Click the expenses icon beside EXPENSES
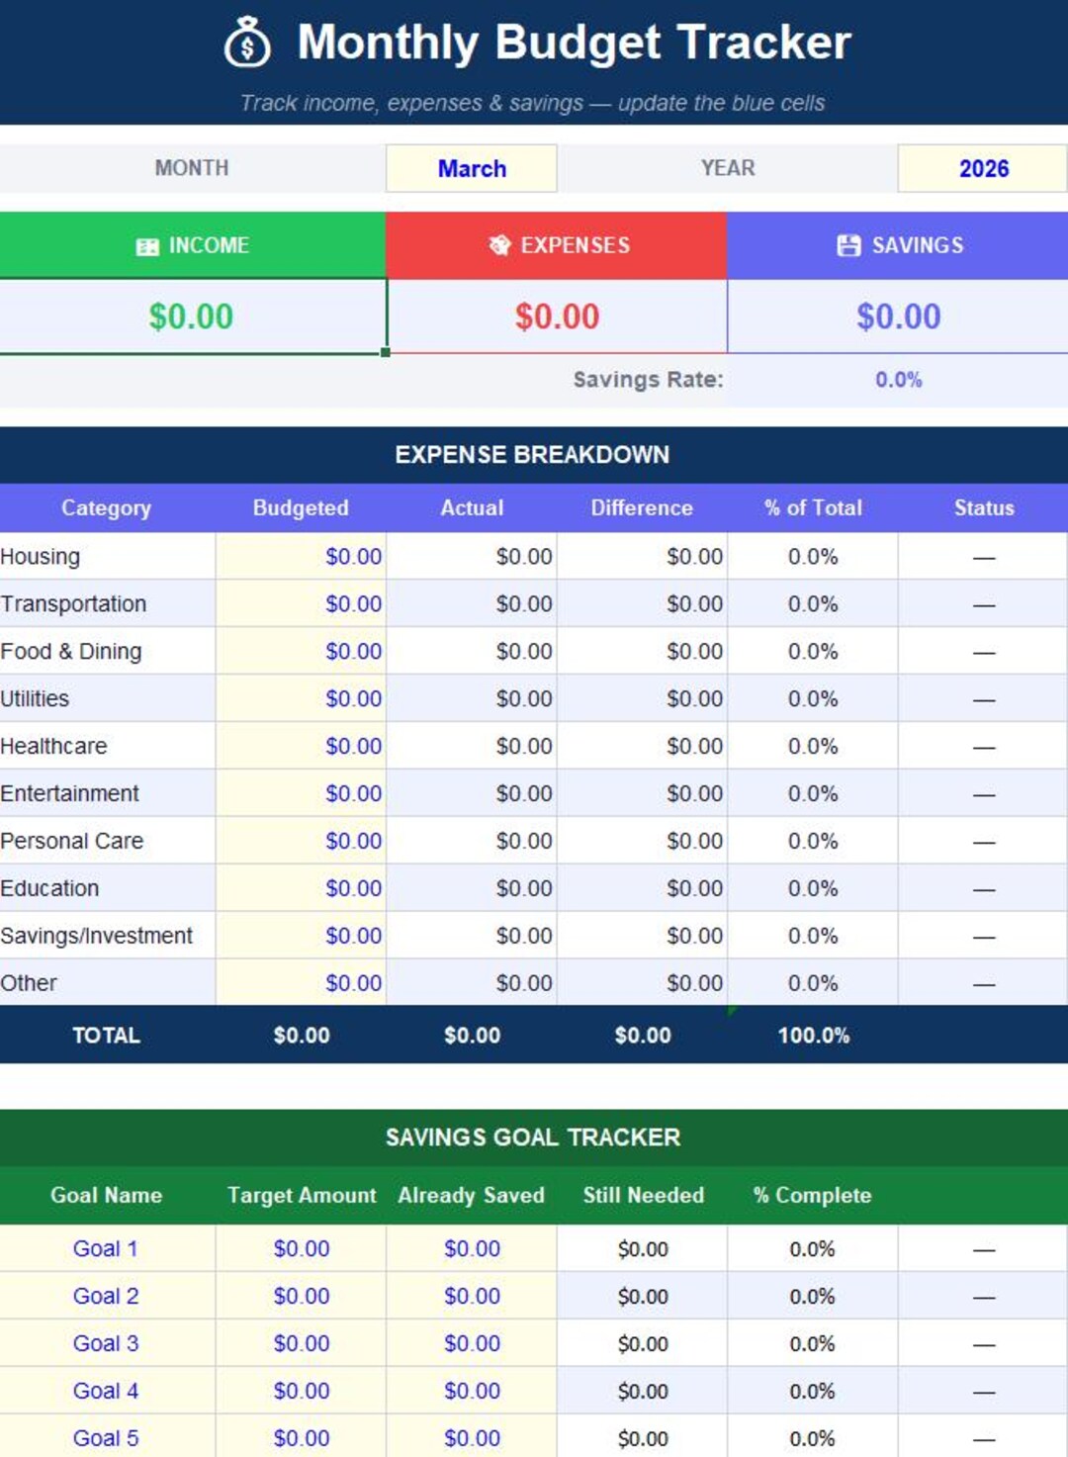Screen dimensions: 1068x1457 (499, 245)
